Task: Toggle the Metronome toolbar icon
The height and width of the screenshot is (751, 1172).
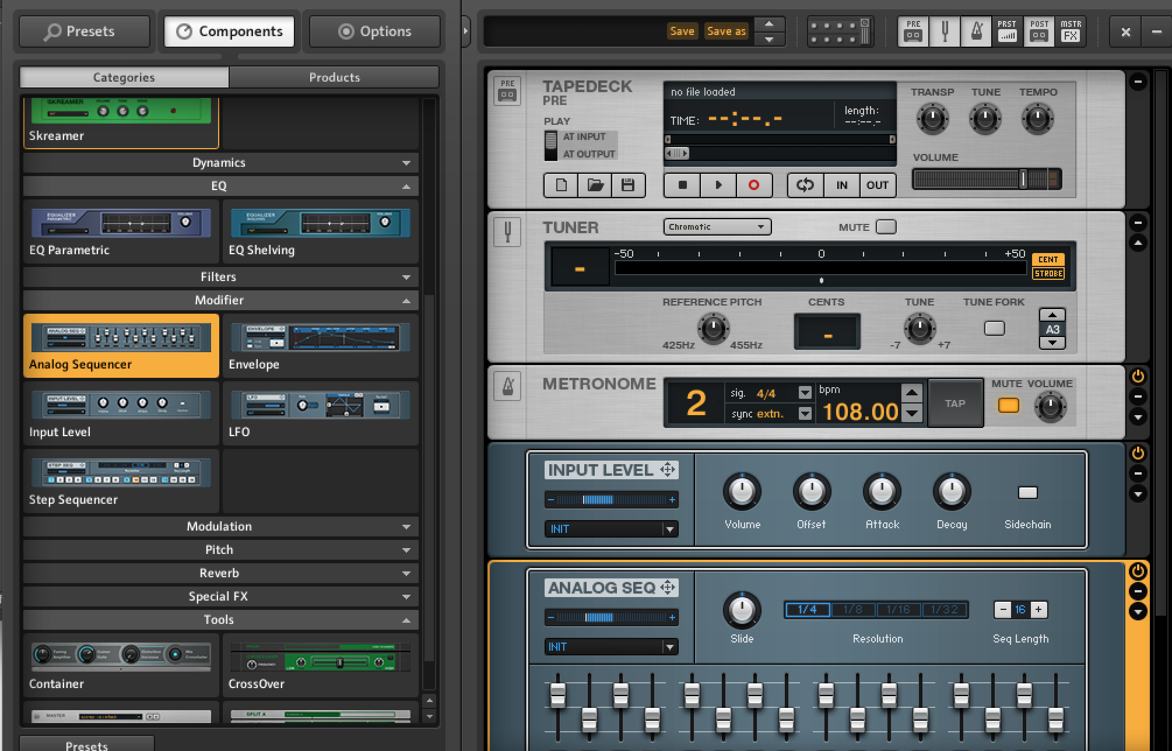Action: (977, 31)
